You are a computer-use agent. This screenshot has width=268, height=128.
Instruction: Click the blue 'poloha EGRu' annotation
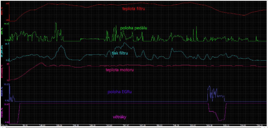[120, 92]
